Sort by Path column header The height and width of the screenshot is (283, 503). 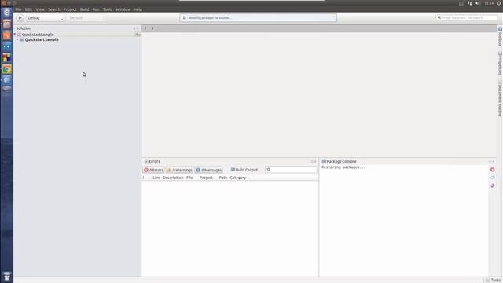click(223, 178)
